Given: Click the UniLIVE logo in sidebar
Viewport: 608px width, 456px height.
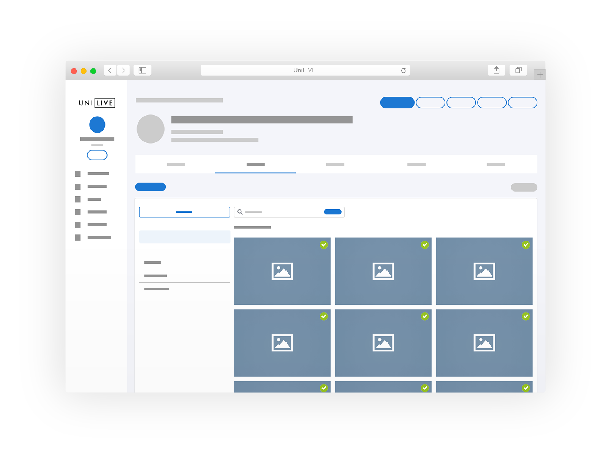Looking at the screenshot, I should click(x=97, y=103).
